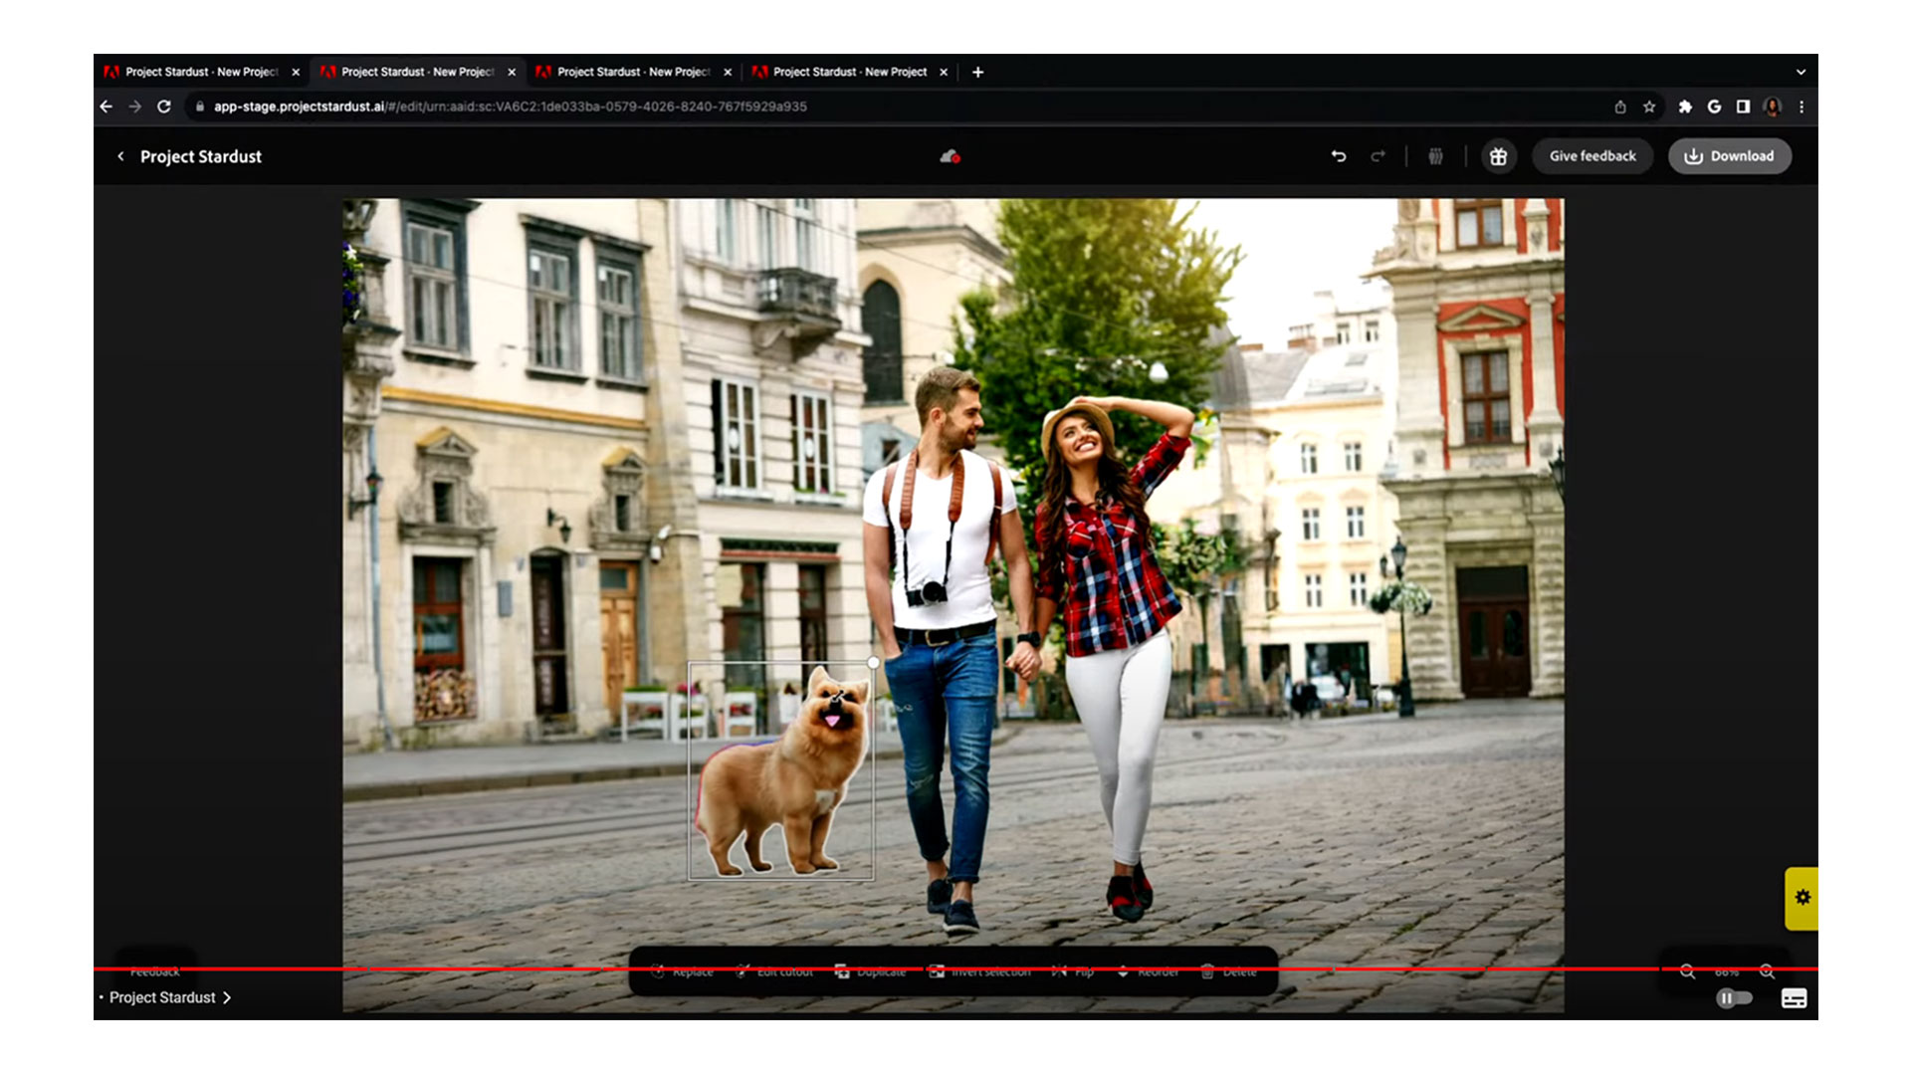
Task: Switch to the second Project Stardust tab
Action: 417,72
